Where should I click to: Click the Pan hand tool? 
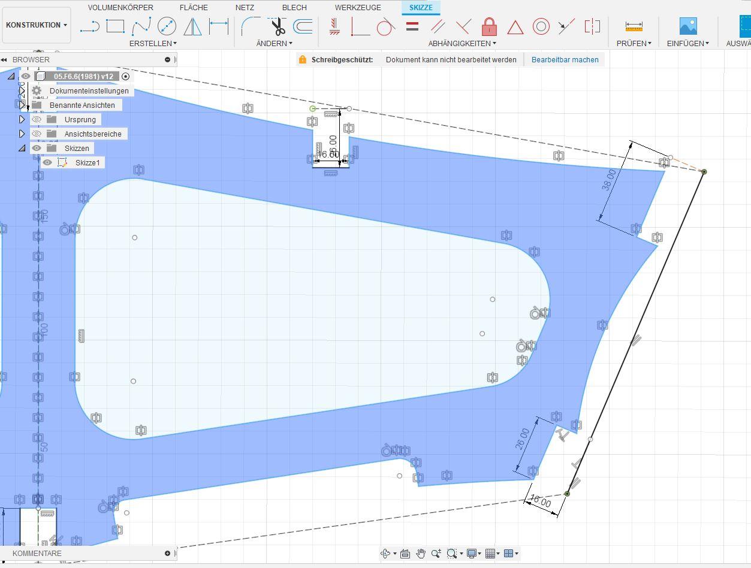coord(421,553)
